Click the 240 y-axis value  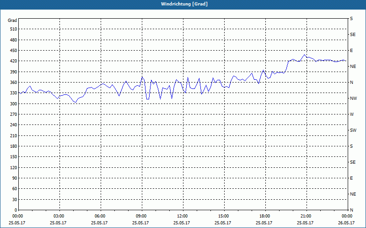click(14, 125)
